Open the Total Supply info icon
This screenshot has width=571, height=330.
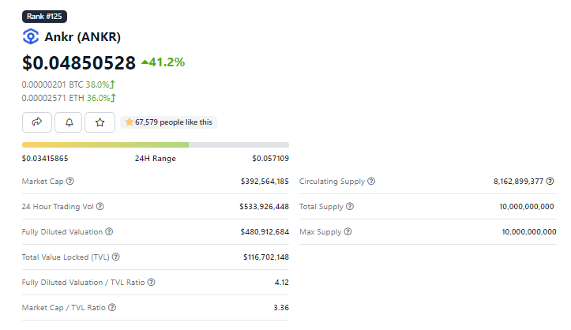(350, 206)
